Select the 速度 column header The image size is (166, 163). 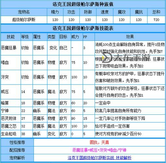click(105, 12)
